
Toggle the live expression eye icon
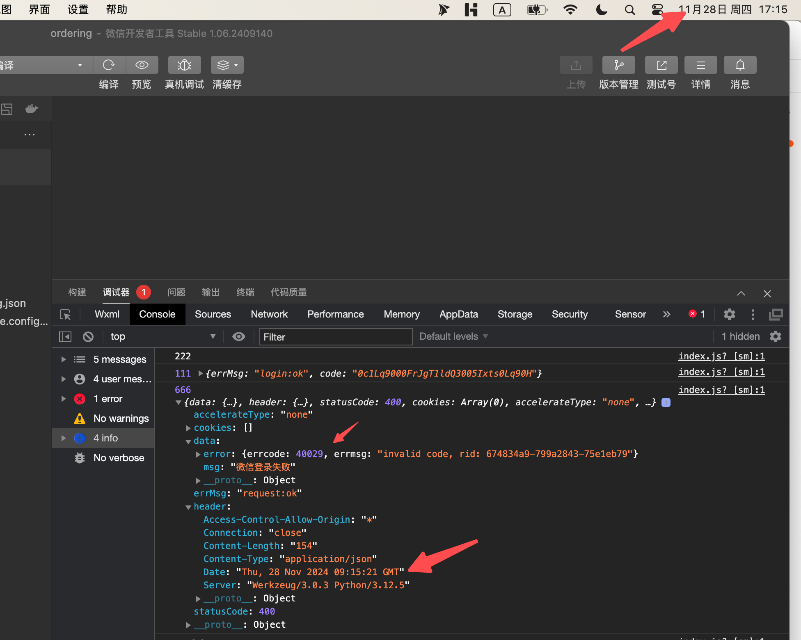point(238,337)
